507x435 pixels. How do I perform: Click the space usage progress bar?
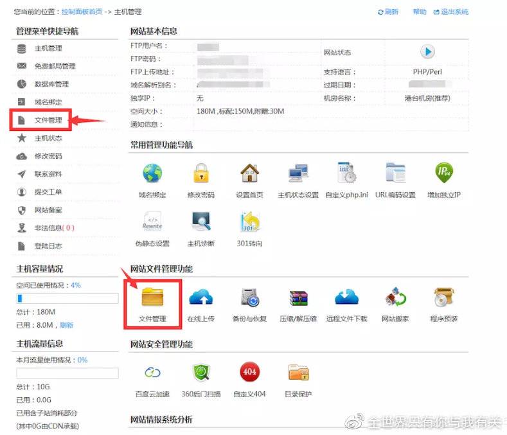tap(67, 298)
